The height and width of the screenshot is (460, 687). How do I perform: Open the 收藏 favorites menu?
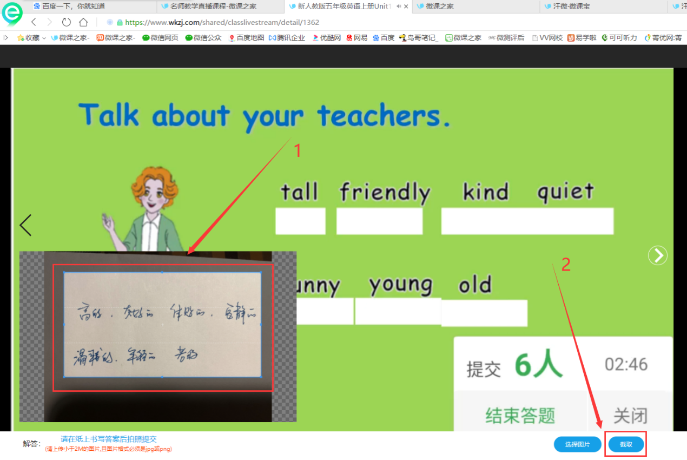coord(31,37)
